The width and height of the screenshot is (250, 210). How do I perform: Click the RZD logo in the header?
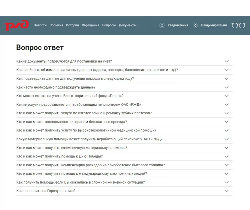click(x=17, y=25)
